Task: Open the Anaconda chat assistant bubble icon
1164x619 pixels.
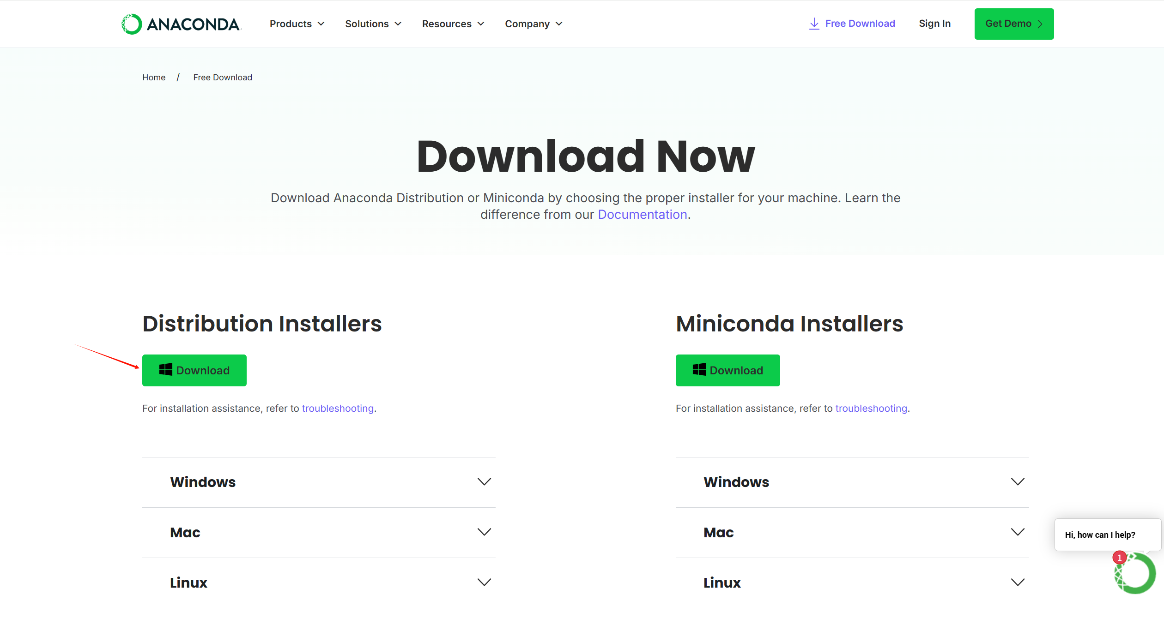Action: coord(1135,574)
